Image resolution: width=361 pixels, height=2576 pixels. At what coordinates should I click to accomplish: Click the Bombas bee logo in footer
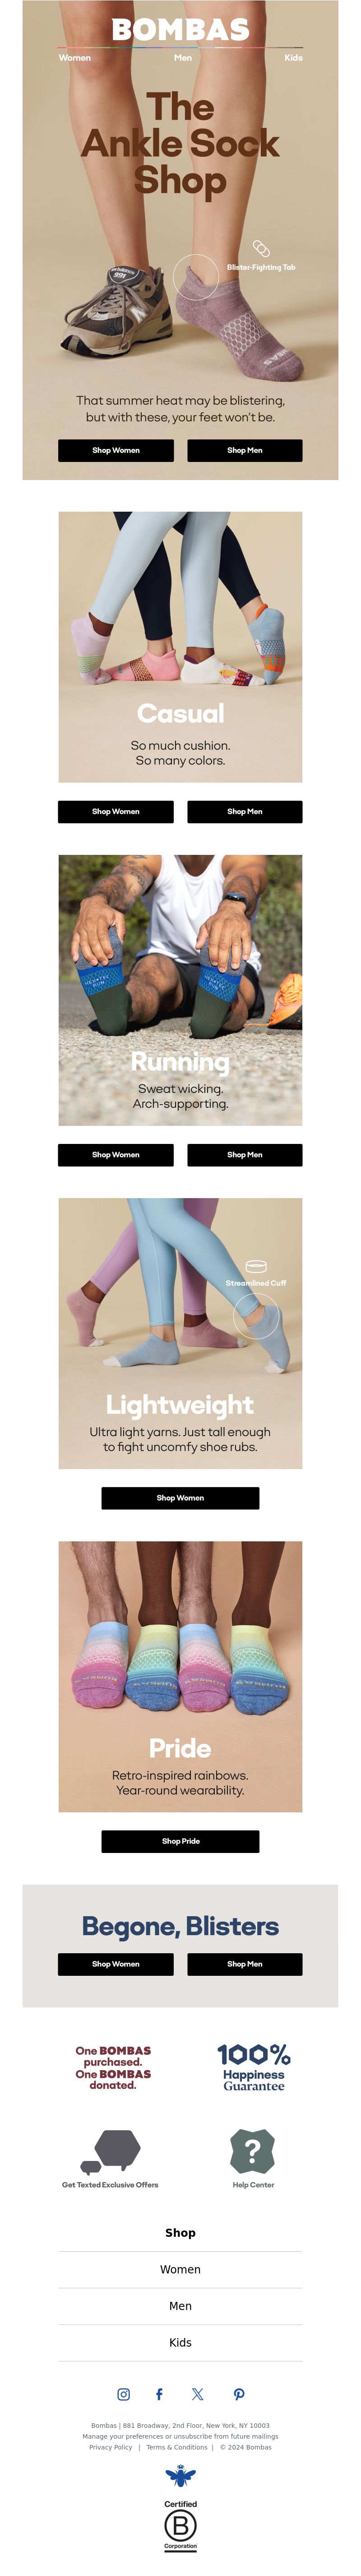click(x=180, y=2476)
